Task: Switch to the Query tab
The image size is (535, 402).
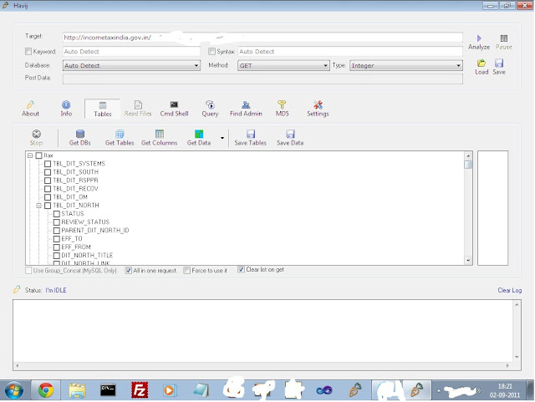Action: [x=210, y=109]
